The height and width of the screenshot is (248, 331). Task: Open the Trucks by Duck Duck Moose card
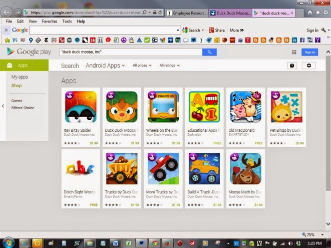click(x=122, y=179)
